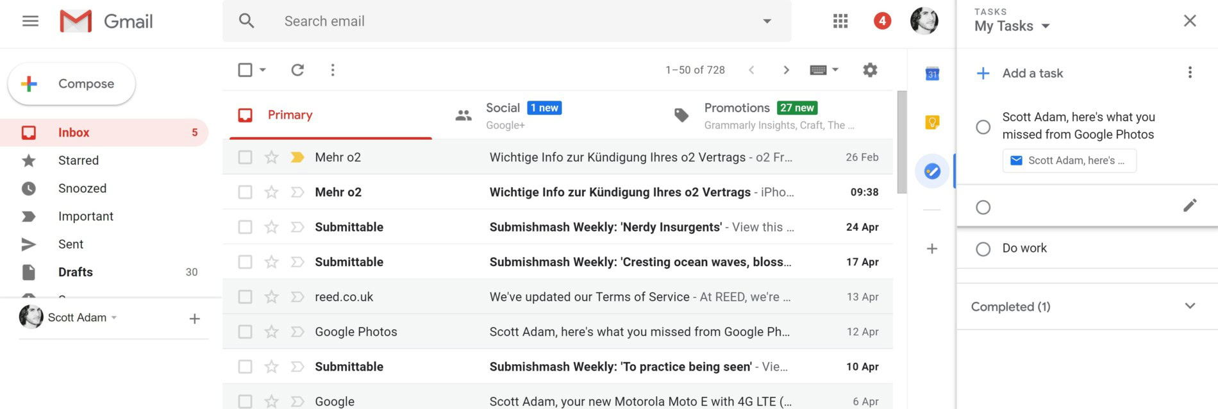Click the Tasks side panel icon
Viewport: 1218px width, 409px height.
point(932,171)
